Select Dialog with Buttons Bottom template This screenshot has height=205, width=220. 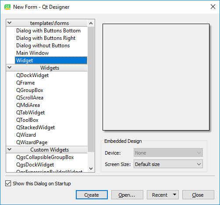[x=48, y=31]
